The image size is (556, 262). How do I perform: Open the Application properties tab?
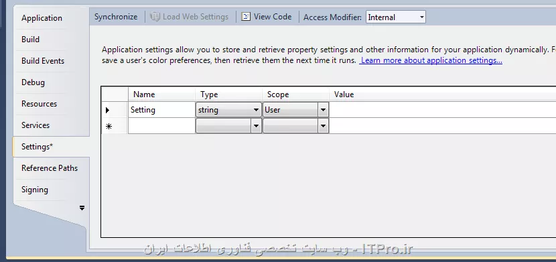click(42, 18)
